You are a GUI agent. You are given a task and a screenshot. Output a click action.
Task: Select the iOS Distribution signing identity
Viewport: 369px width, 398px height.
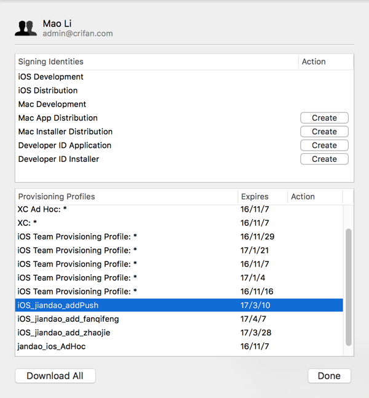(48, 90)
